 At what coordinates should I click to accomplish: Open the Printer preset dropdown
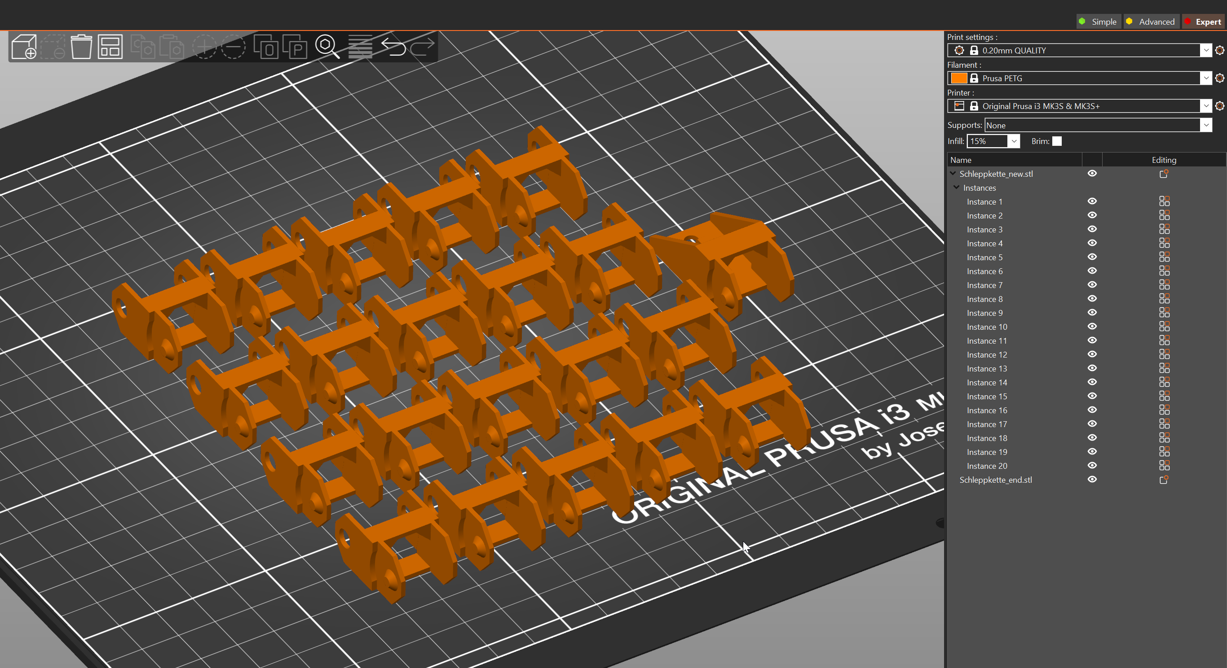[x=1205, y=105]
